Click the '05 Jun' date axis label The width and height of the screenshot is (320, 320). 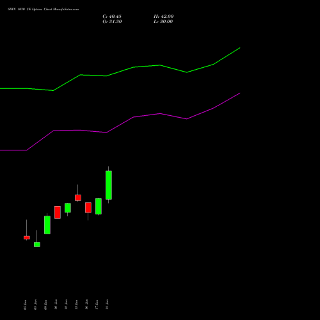coord(25,305)
